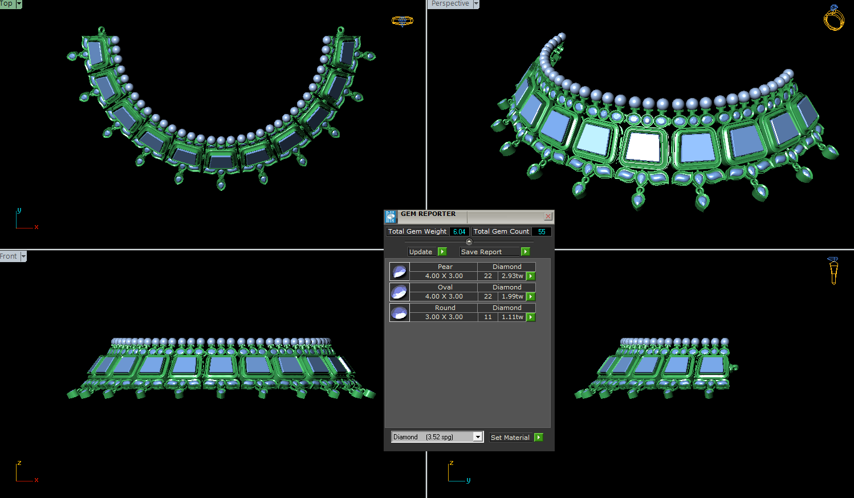Screen dimensions: 854x498
Task: Open the Top viewport dropdown arrow
Action: point(19,4)
